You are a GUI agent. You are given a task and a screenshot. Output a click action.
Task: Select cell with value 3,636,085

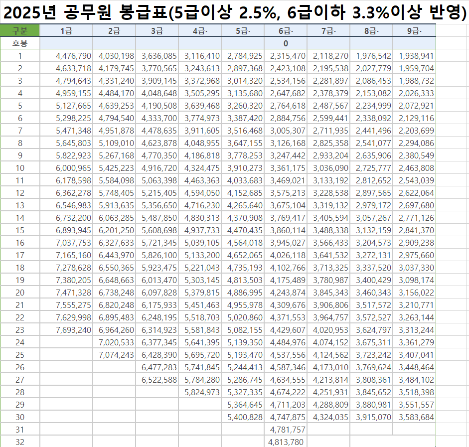click(x=156, y=56)
